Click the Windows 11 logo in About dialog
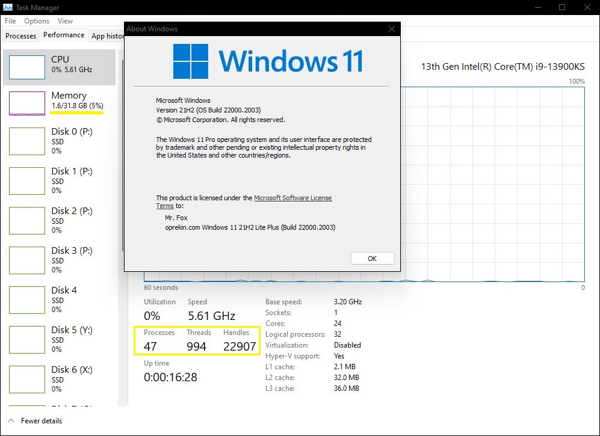600x436 pixels. click(x=191, y=61)
